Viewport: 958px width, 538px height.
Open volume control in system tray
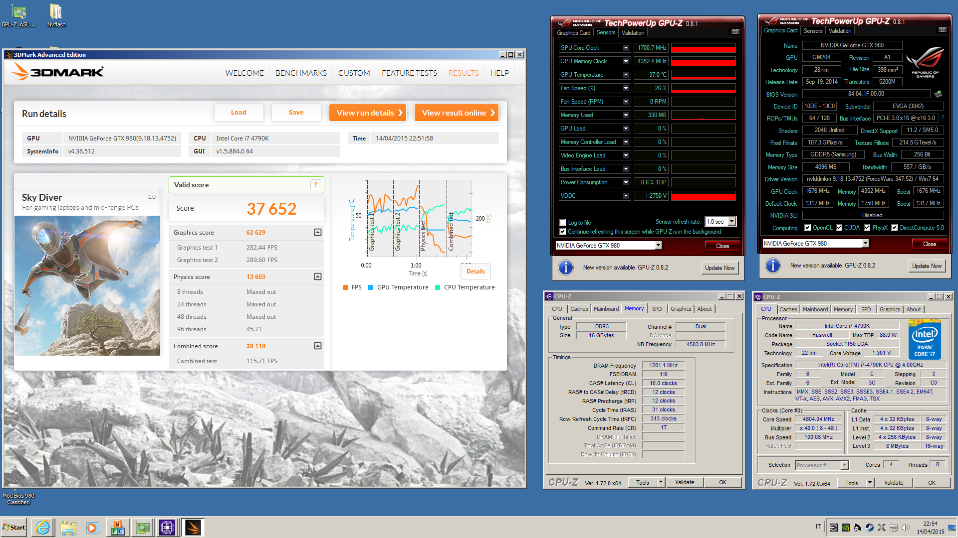[x=905, y=527]
